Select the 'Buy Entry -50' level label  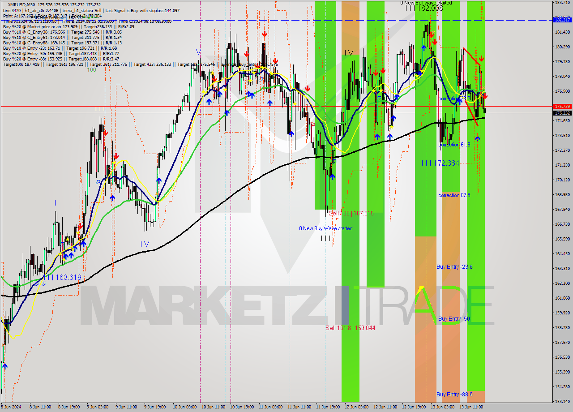pos(454,319)
